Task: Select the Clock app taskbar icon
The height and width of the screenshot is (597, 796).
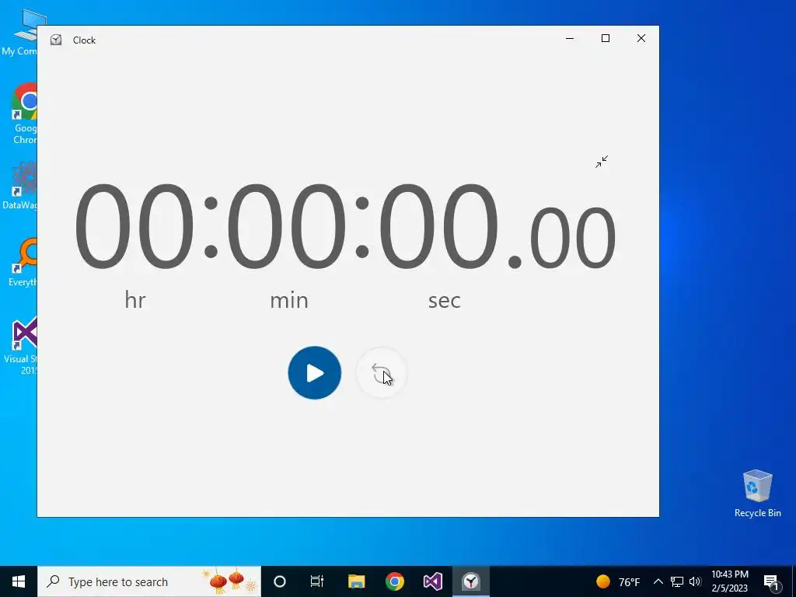Action: [x=471, y=581]
